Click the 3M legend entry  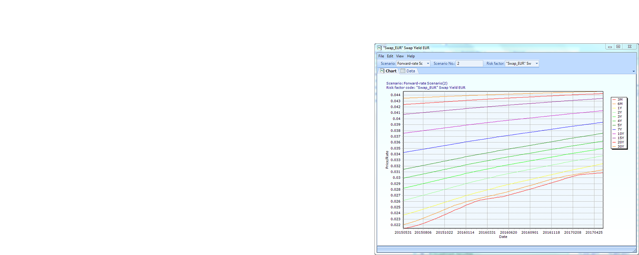pos(617,99)
